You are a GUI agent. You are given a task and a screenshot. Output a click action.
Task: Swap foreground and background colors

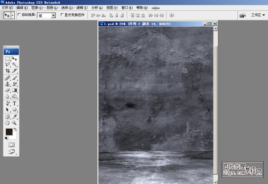click(x=15, y=129)
